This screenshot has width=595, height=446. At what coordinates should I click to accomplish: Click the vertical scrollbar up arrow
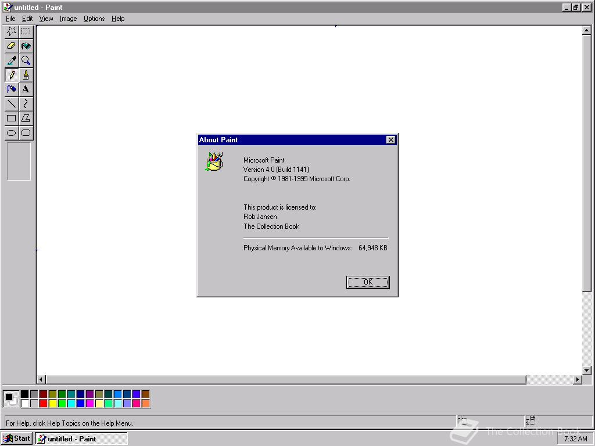586,30
